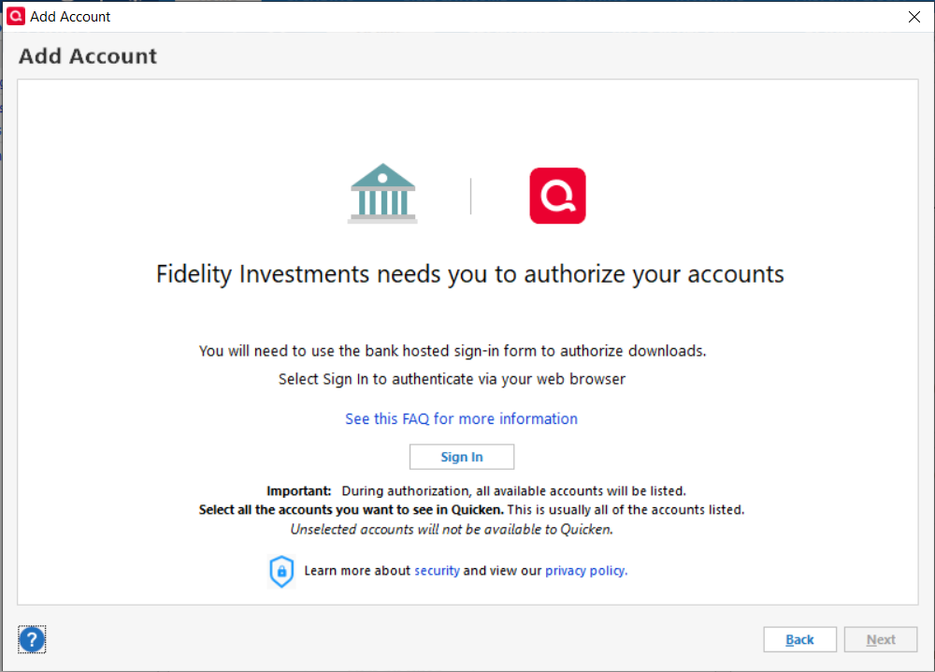The width and height of the screenshot is (935, 672).
Task: Click the 'bank hosted sign-in form' sentence
Action: point(452,351)
